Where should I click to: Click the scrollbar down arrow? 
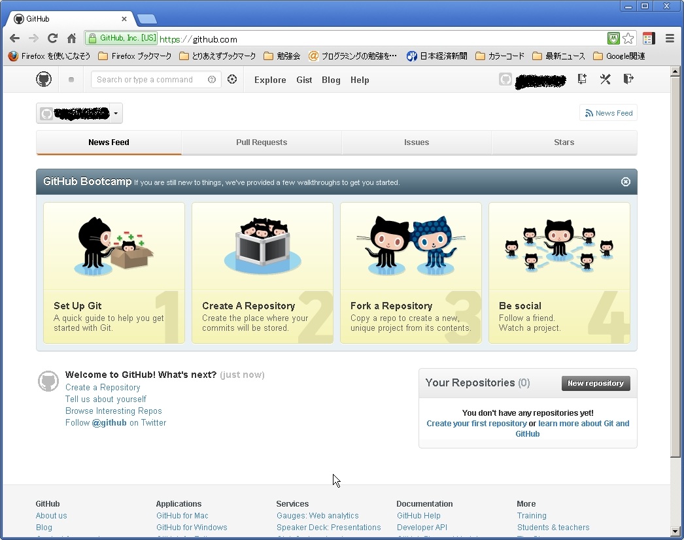pyautogui.click(x=675, y=532)
